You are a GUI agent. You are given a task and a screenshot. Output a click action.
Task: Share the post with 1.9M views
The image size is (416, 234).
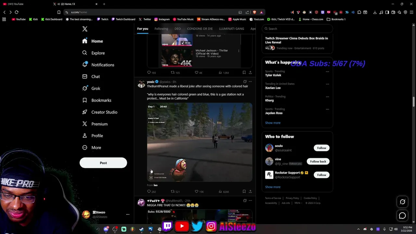coord(250,72)
